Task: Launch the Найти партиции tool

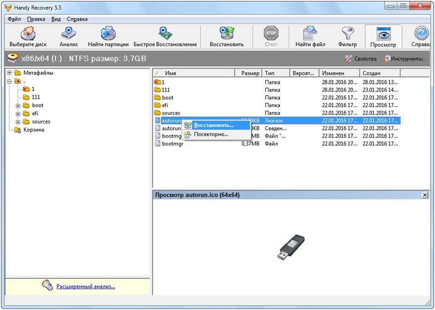Action: [108, 37]
